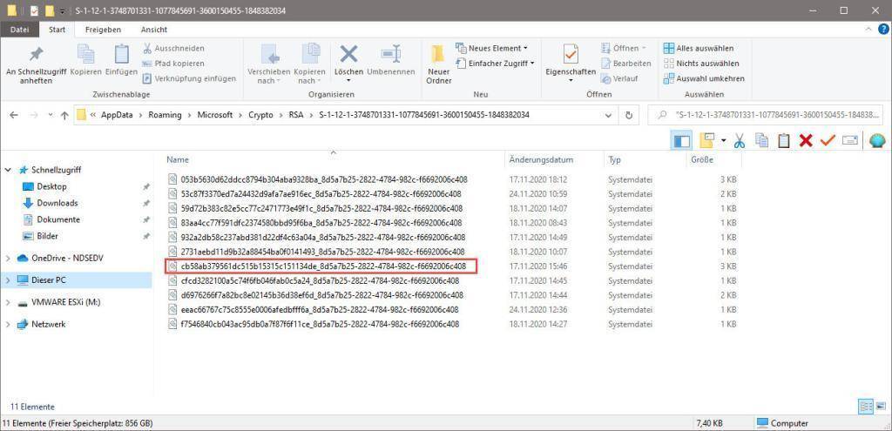Expand the OneDrive - NDSEDV tree node
This screenshot has height=431, width=892.
9,259
